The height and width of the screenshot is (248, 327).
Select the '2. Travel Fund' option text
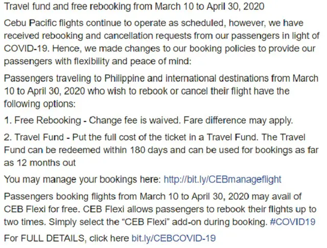point(34,137)
